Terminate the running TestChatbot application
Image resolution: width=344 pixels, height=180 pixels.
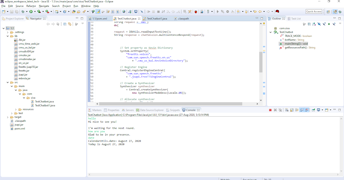coord(270,110)
